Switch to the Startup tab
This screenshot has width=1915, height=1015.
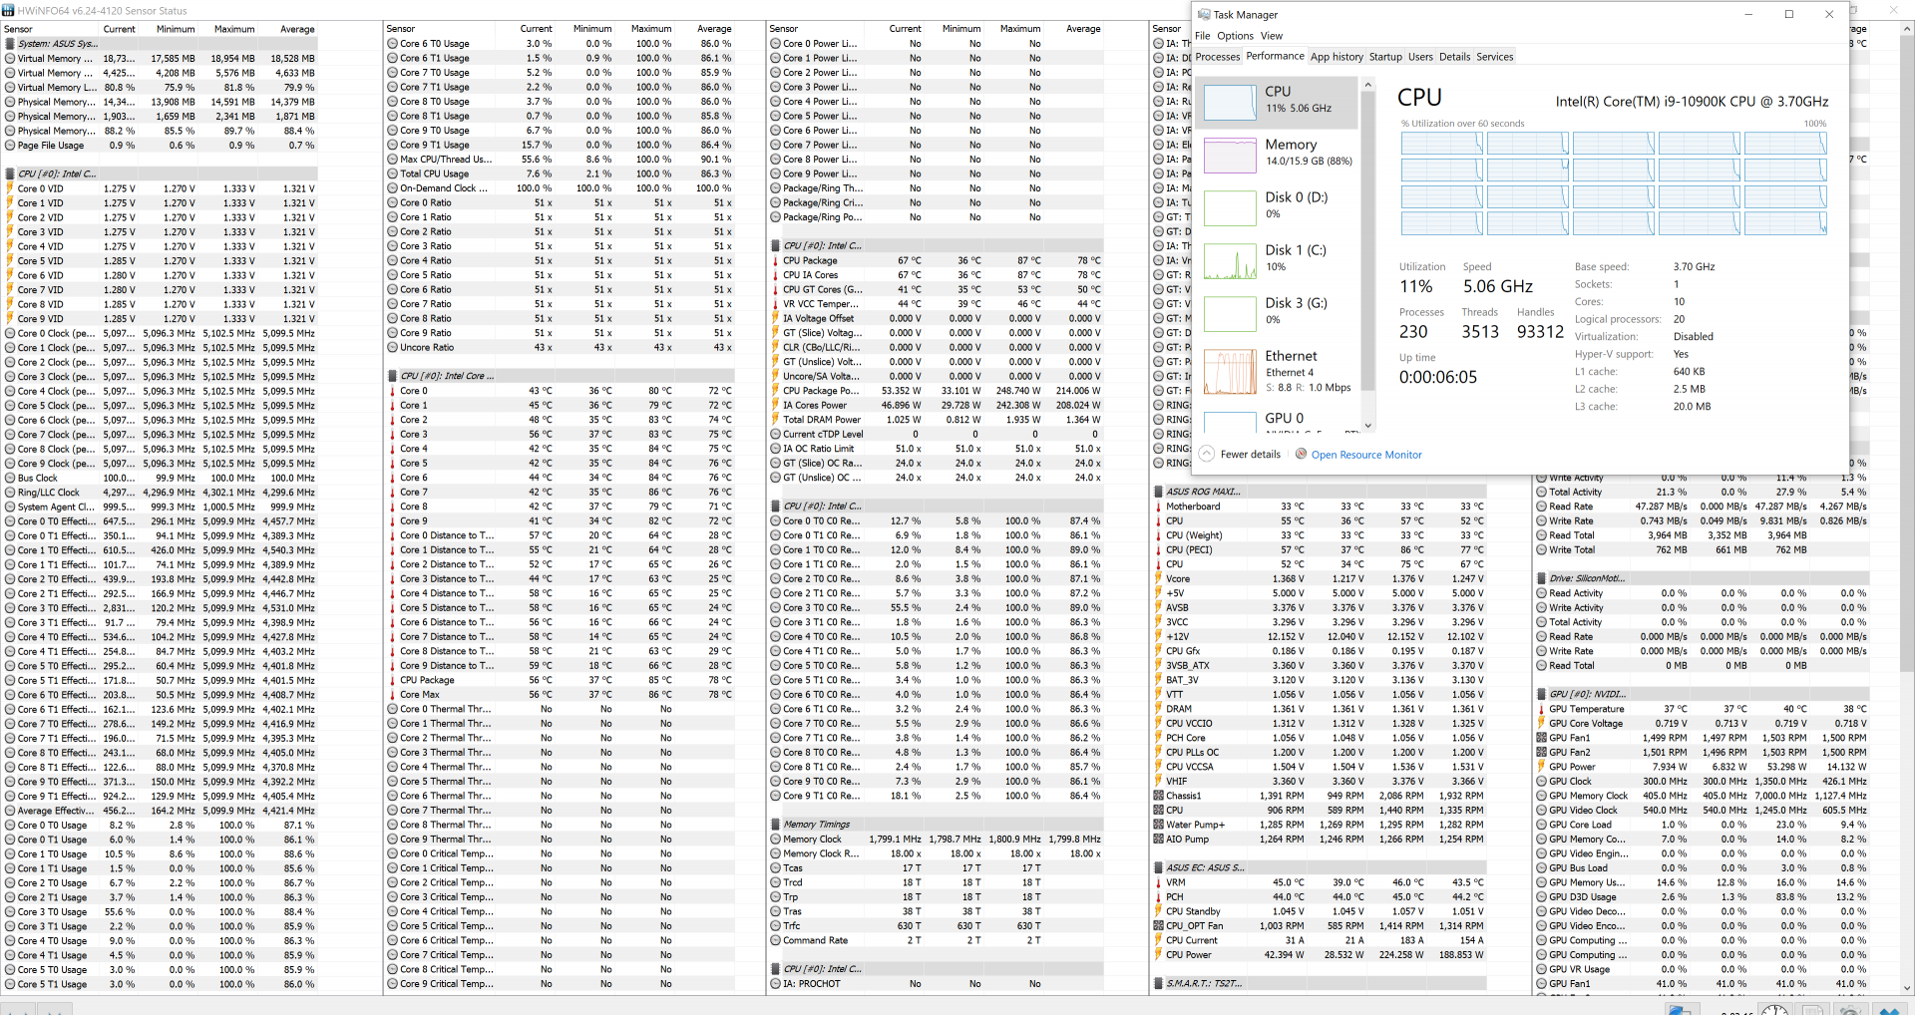(1385, 57)
